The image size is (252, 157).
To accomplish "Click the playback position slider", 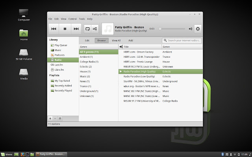I will coord(172,29).
